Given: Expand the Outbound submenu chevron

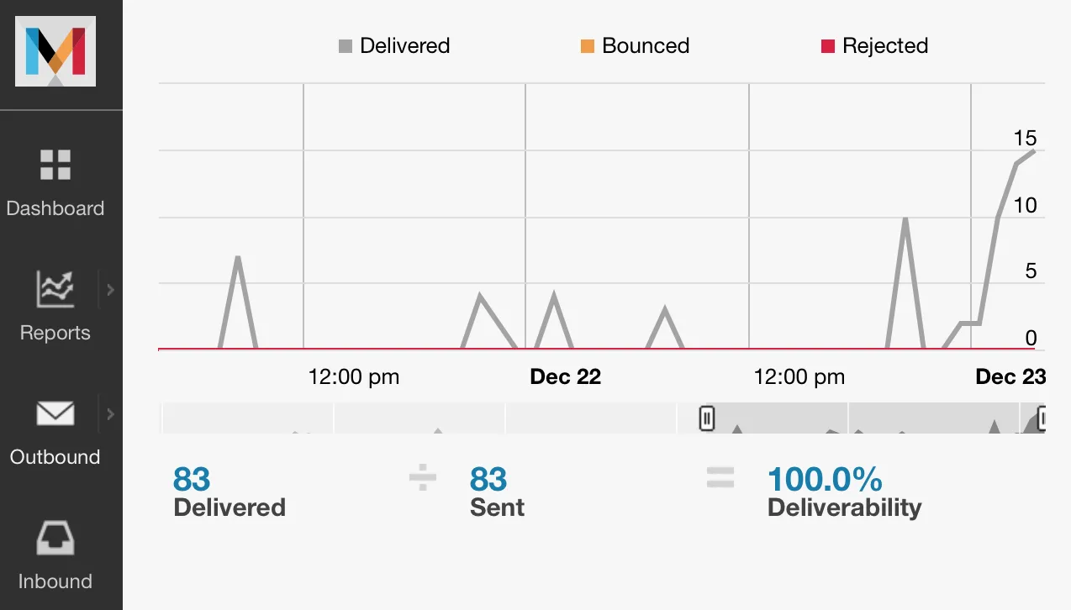Looking at the screenshot, I should (111, 413).
